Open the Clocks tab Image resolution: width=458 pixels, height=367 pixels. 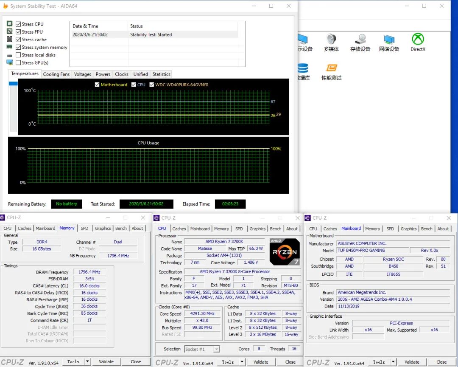122,74
